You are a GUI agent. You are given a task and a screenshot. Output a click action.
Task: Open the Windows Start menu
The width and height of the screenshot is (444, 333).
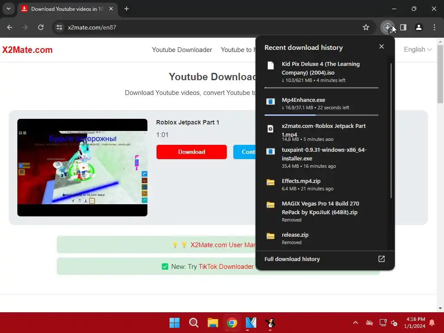click(174, 323)
